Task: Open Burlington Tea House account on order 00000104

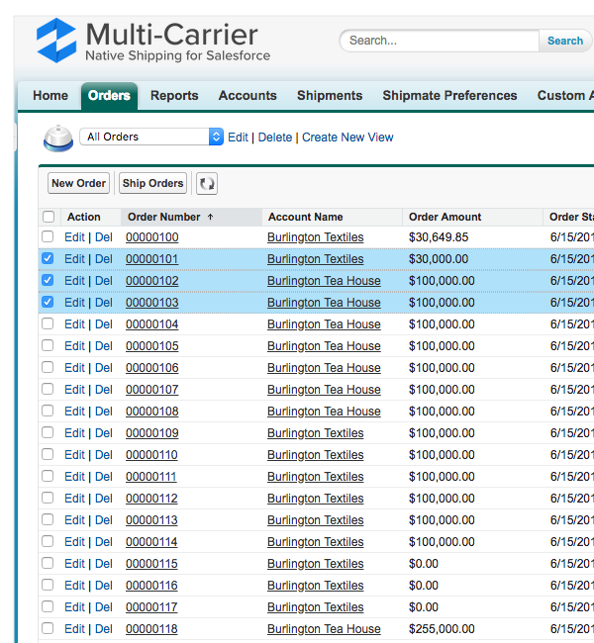Action: coord(324,324)
